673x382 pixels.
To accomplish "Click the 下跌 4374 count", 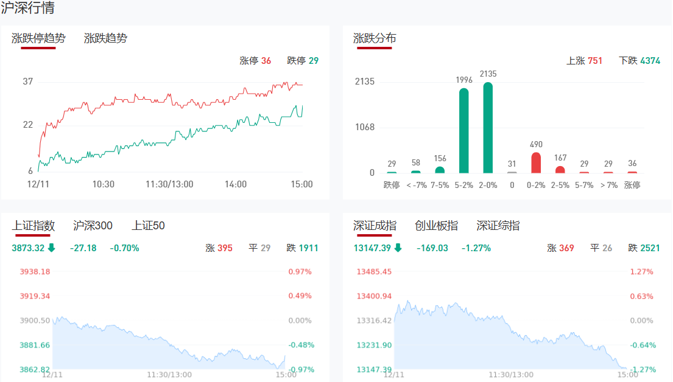I will coord(640,61).
